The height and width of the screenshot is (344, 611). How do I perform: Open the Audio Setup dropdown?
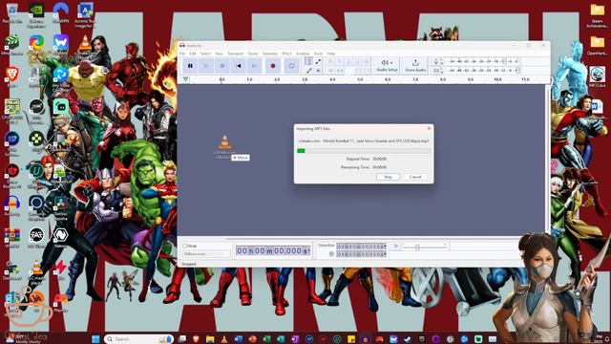point(387,66)
